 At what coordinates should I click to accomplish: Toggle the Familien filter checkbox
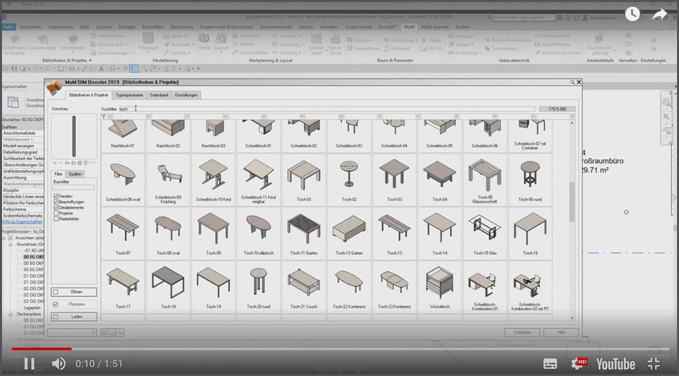tap(57, 197)
